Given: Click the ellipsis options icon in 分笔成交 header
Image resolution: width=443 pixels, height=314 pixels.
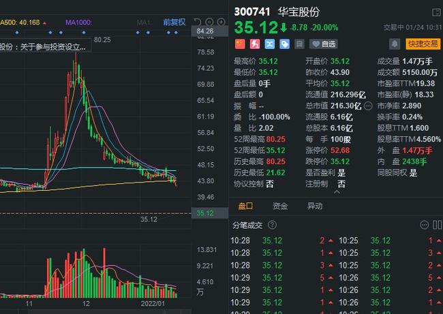Looking at the screenshot, I should (424, 225).
